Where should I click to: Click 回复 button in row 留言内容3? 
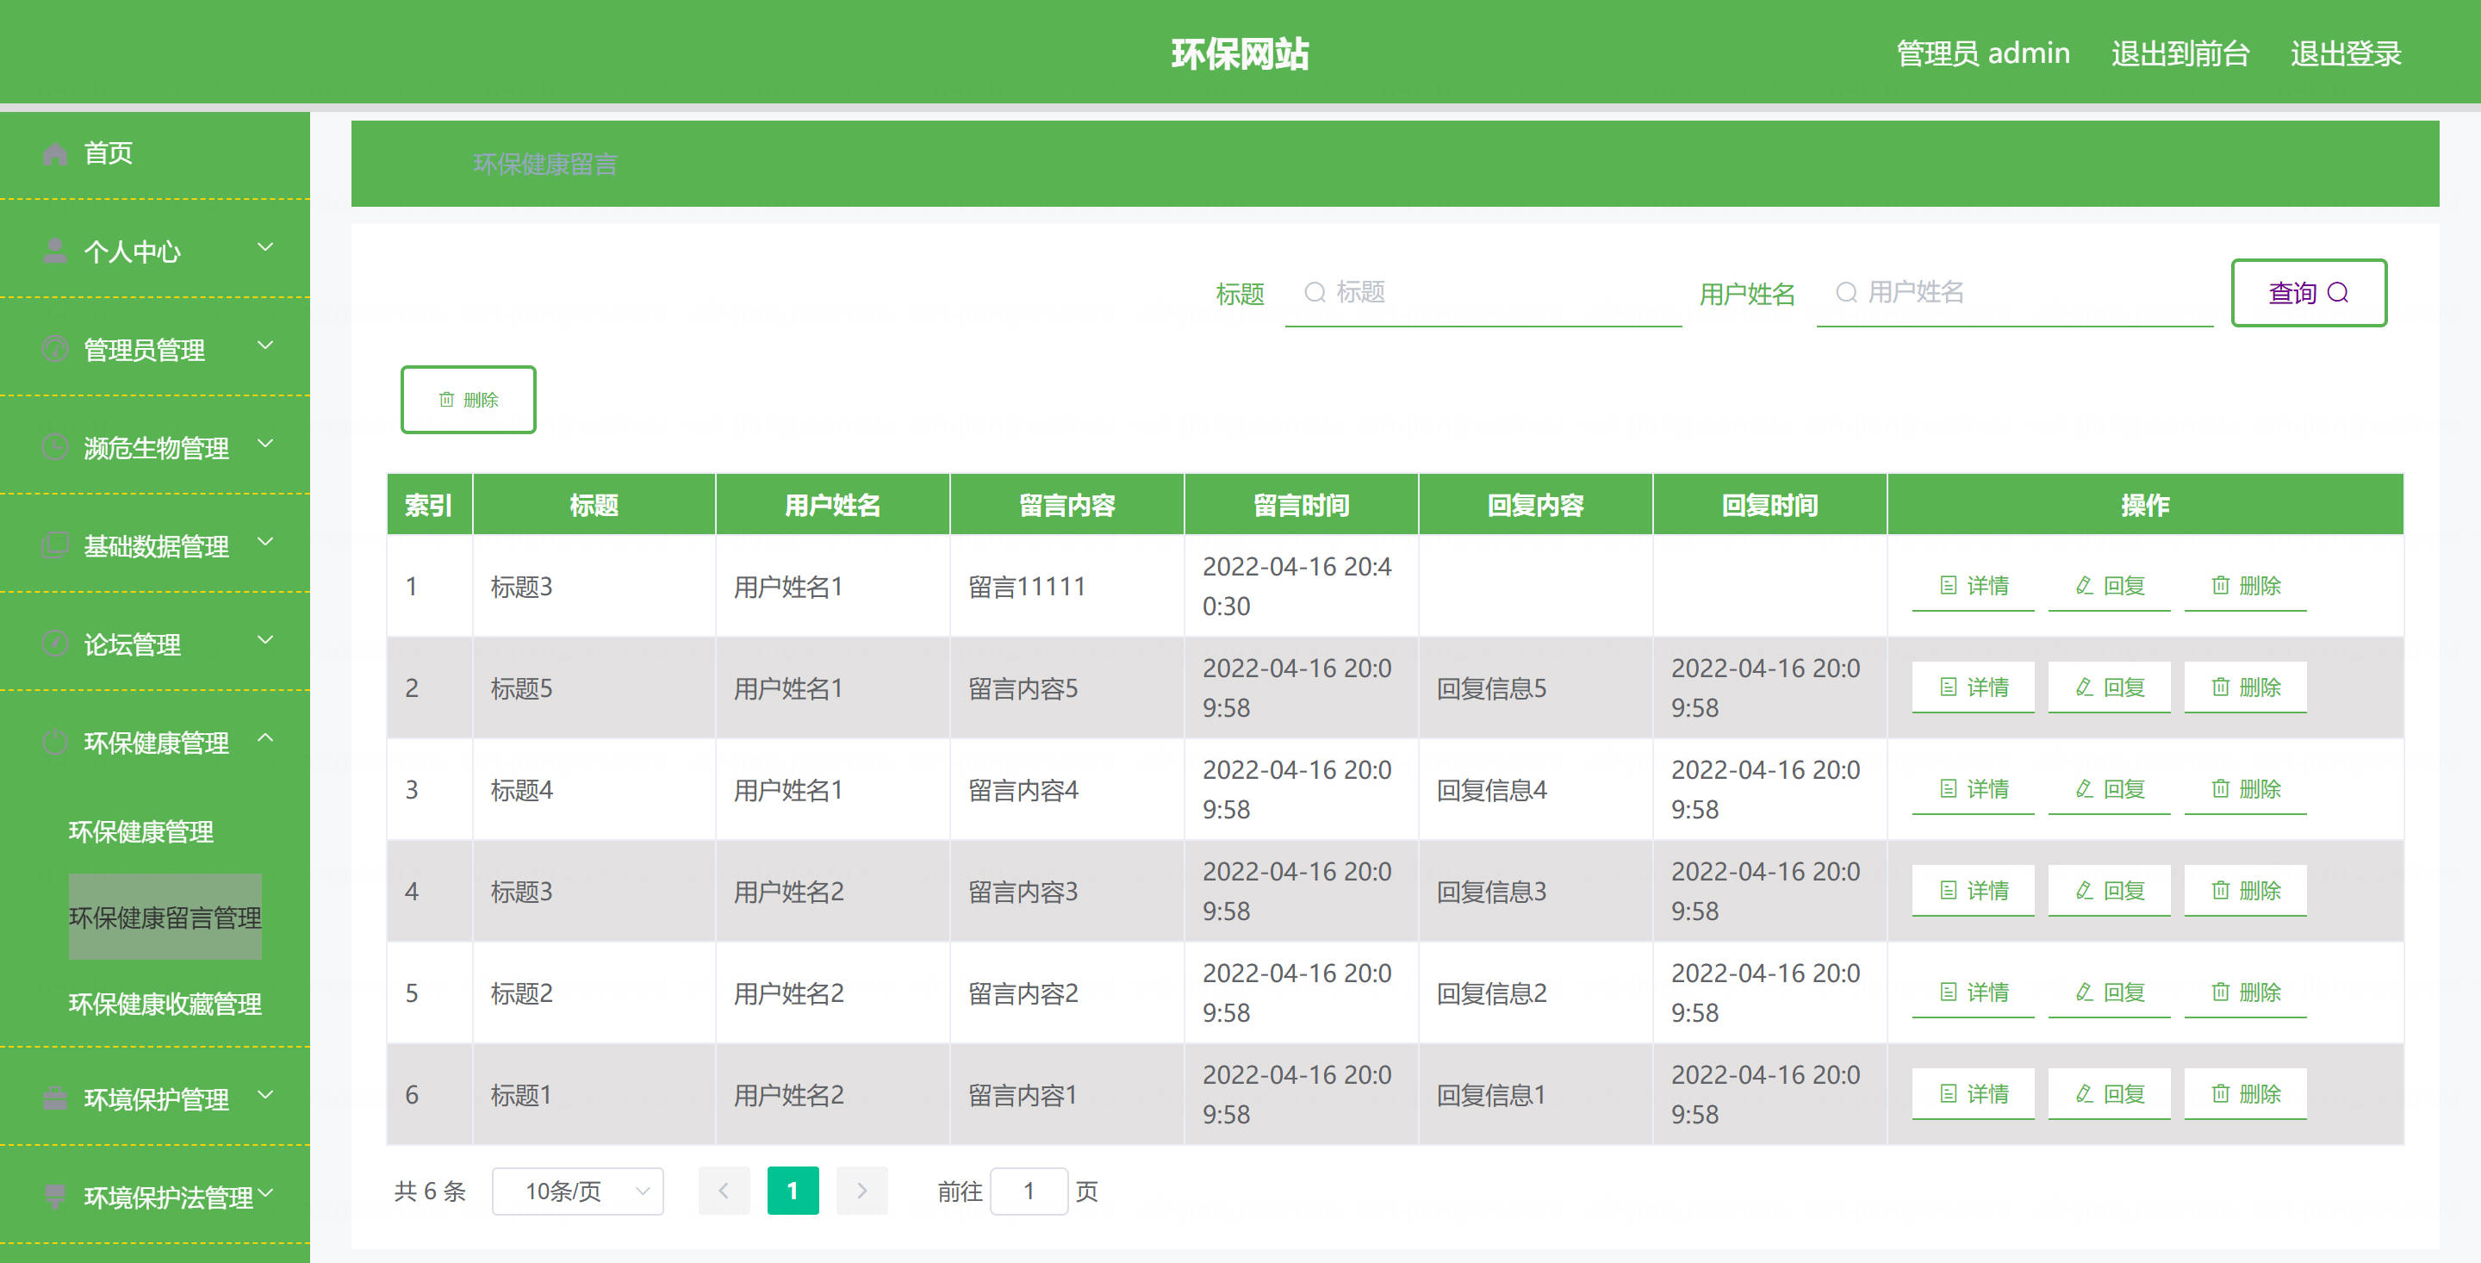[x=2109, y=890]
